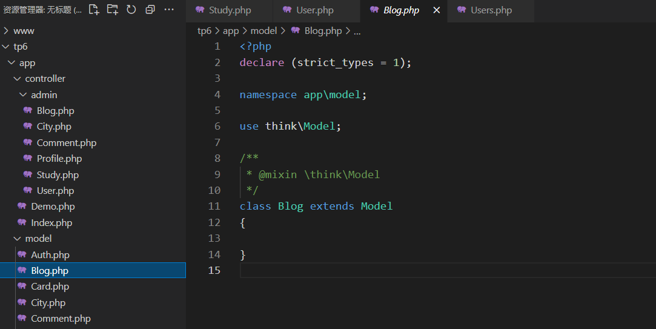This screenshot has height=329, width=656.
Task: Open Card.php in model folder
Action: click(x=93, y=287)
